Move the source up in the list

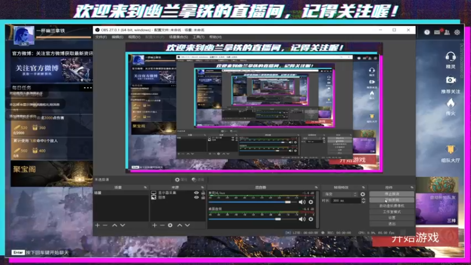[x=180, y=225]
